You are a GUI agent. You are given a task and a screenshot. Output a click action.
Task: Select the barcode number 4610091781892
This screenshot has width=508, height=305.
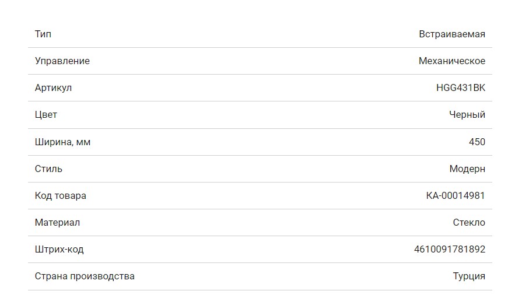coord(449,249)
